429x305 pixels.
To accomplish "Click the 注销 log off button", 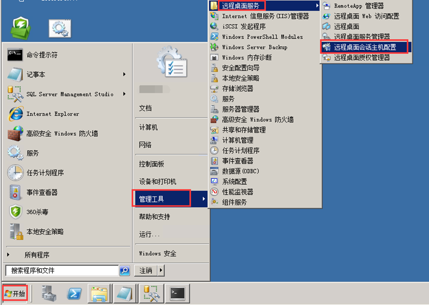I will point(146,271).
